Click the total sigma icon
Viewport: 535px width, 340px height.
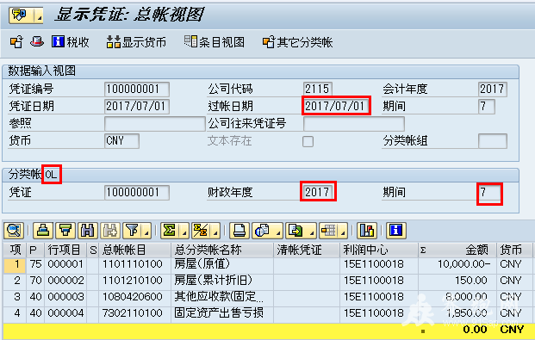(170, 231)
